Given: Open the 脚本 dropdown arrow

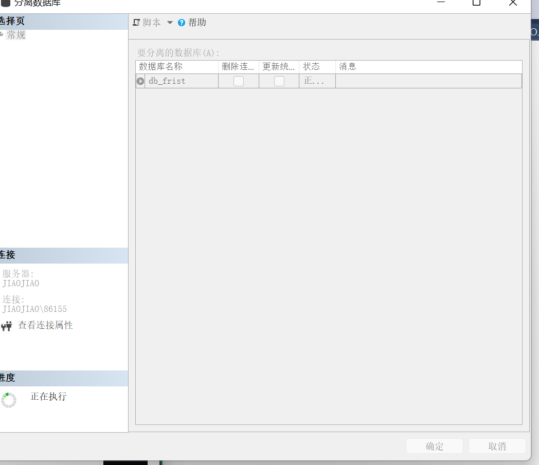Looking at the screenshot, I should pos(170,23).
